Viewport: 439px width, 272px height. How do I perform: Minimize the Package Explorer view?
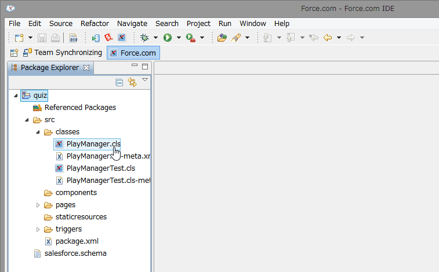[135, 65]
